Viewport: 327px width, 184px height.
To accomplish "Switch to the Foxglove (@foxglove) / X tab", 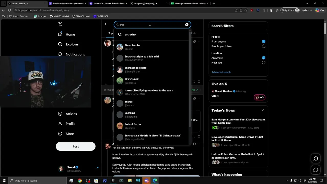I will 149,3.
